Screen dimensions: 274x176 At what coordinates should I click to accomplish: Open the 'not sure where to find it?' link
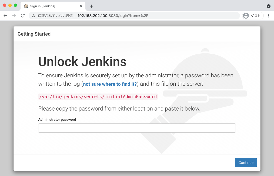tap(110, 84)
